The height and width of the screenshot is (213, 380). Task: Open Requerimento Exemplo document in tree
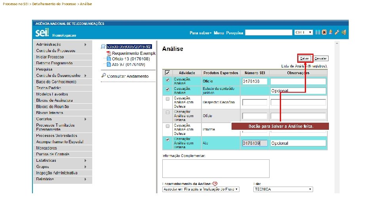pyautogui.click(x=133, y=53)
